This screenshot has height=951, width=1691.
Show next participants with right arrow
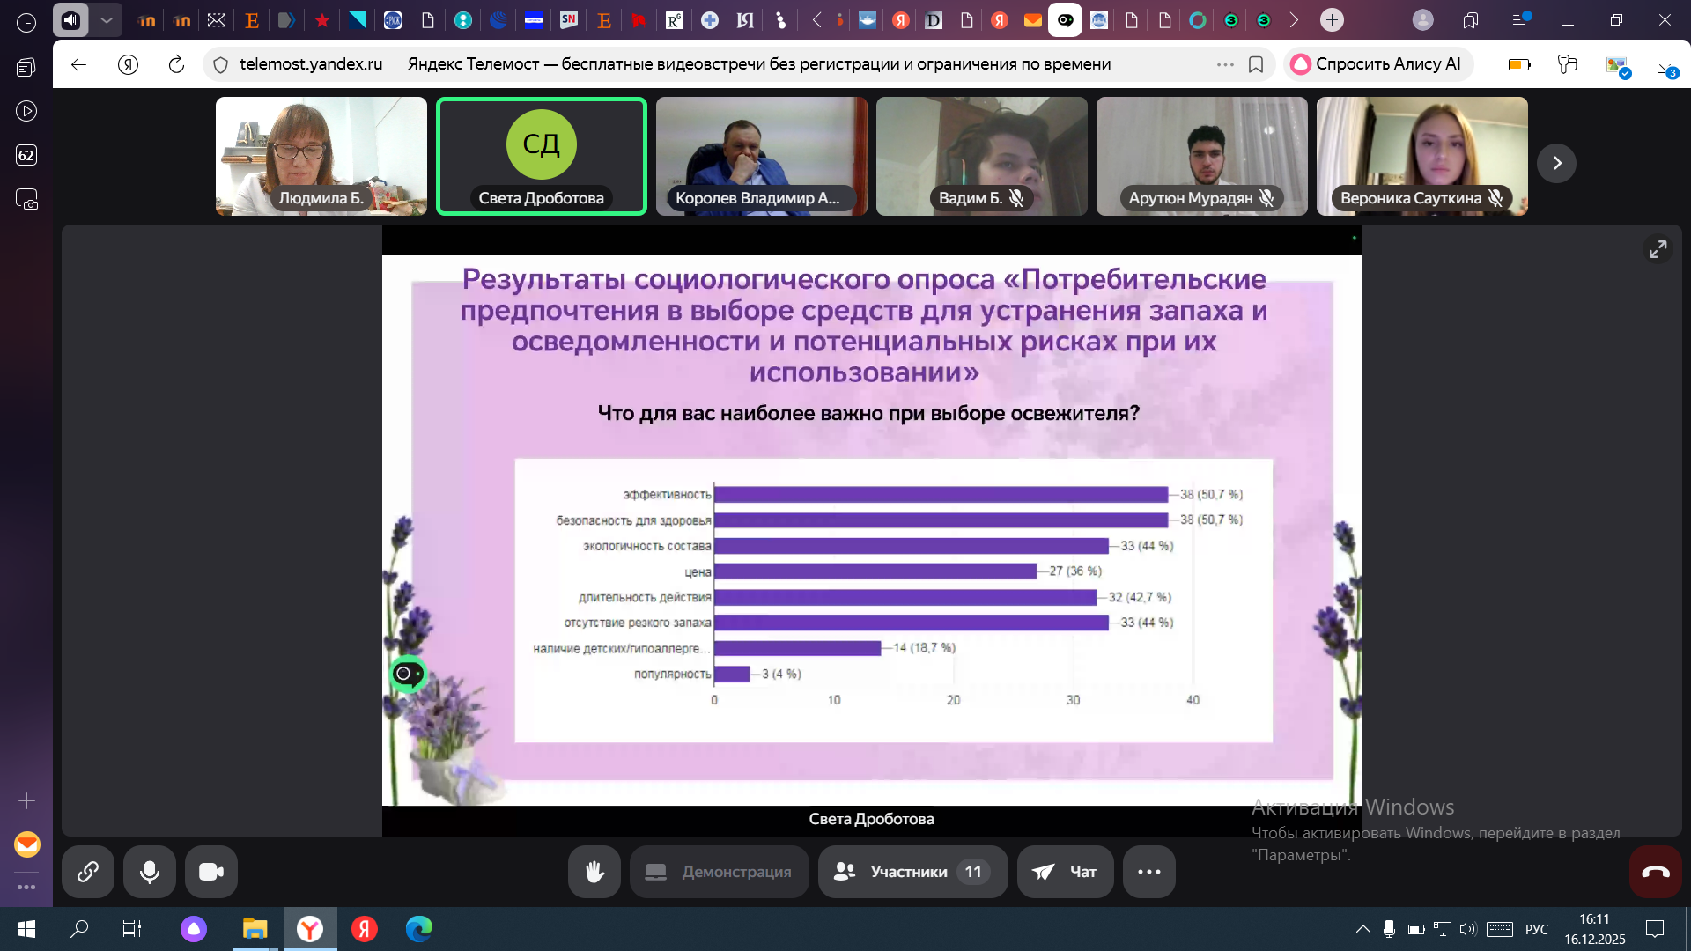[1556, 163]
